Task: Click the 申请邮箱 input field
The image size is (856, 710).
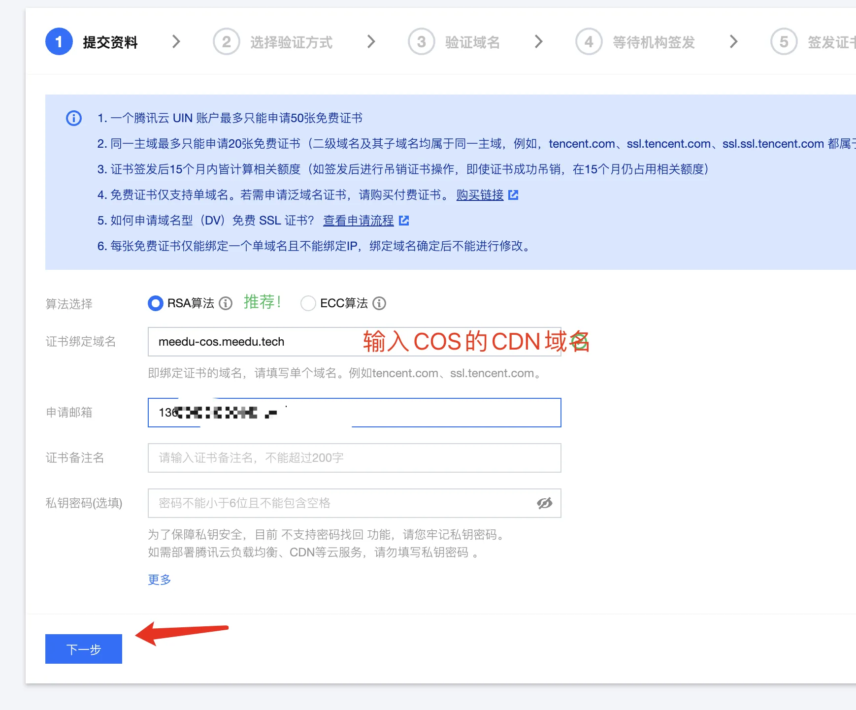Action: click(355, 413)
